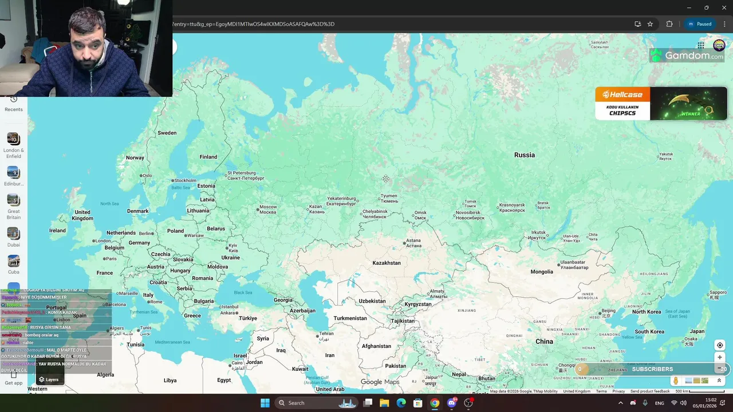Open the Recents history icon
Viewport: 733px width, 412px height.
[14, 100]
